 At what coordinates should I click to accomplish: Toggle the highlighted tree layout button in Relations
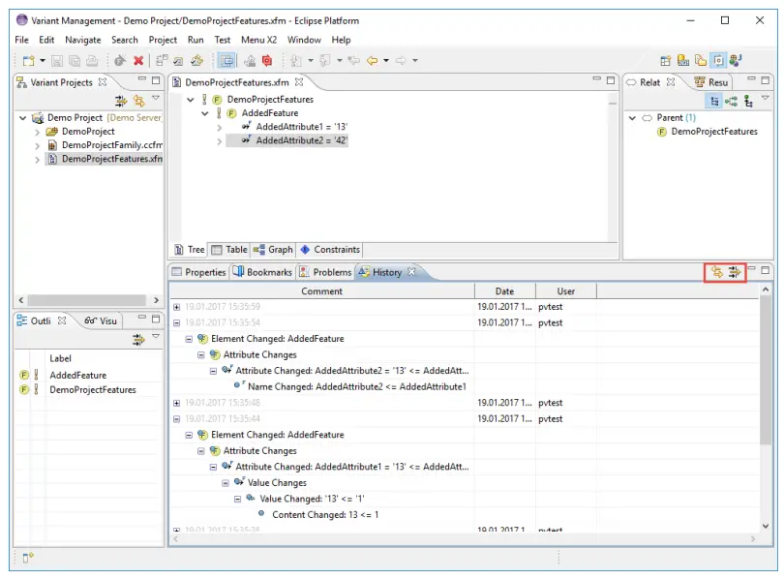(x=713, y=100)
